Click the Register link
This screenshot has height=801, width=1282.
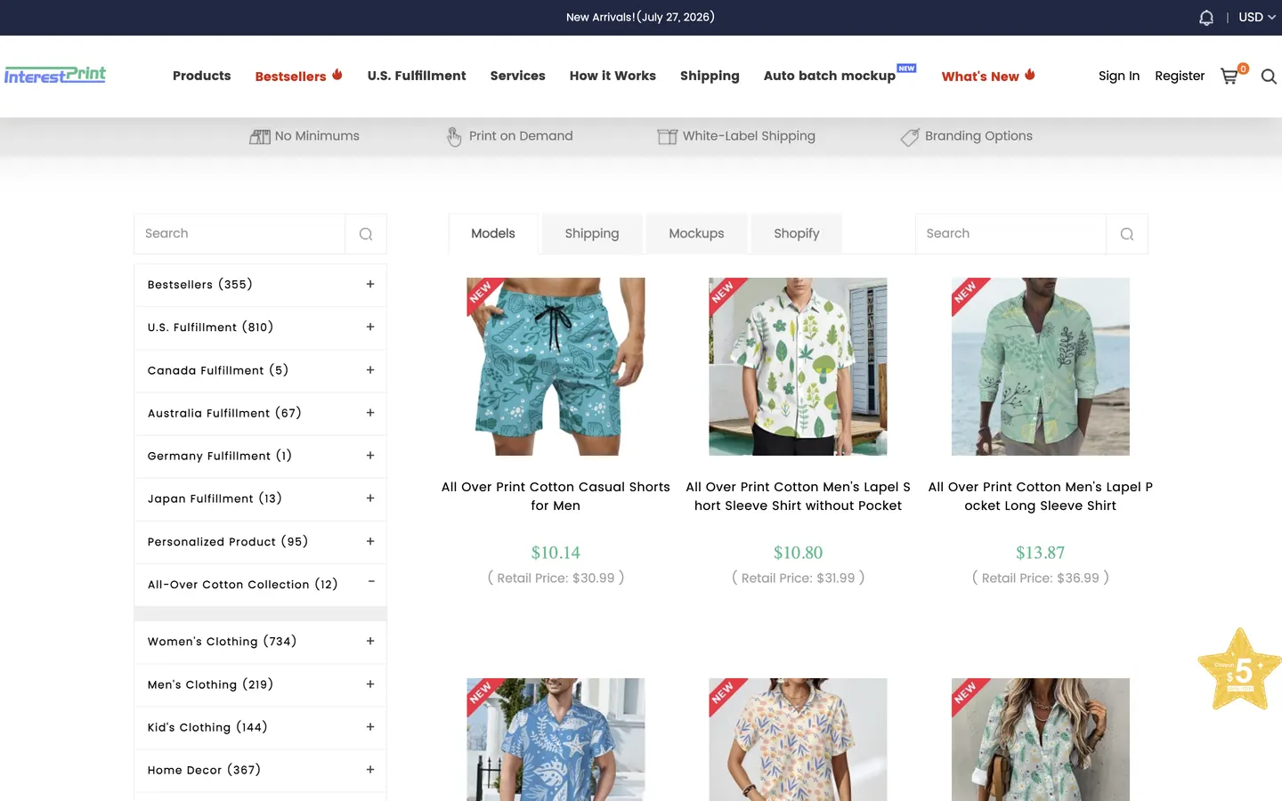pos(1180,76)
